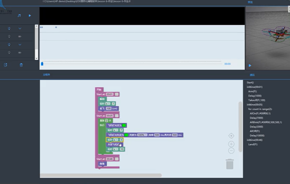Viewport: 290px width, 184px height.
Task: Center the workspace with the crosshair icon
Action: point(231,136)
